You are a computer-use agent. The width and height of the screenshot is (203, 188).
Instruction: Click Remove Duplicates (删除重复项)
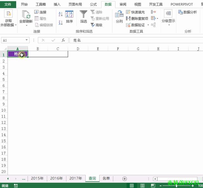pos(137,18)
